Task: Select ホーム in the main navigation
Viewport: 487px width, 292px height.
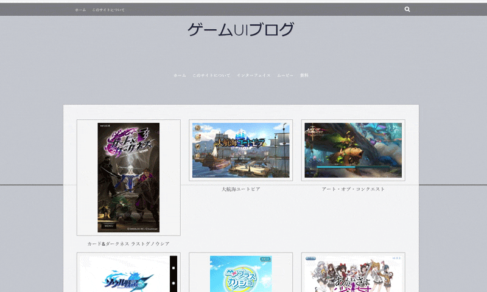Action: (x=180, y=75)
